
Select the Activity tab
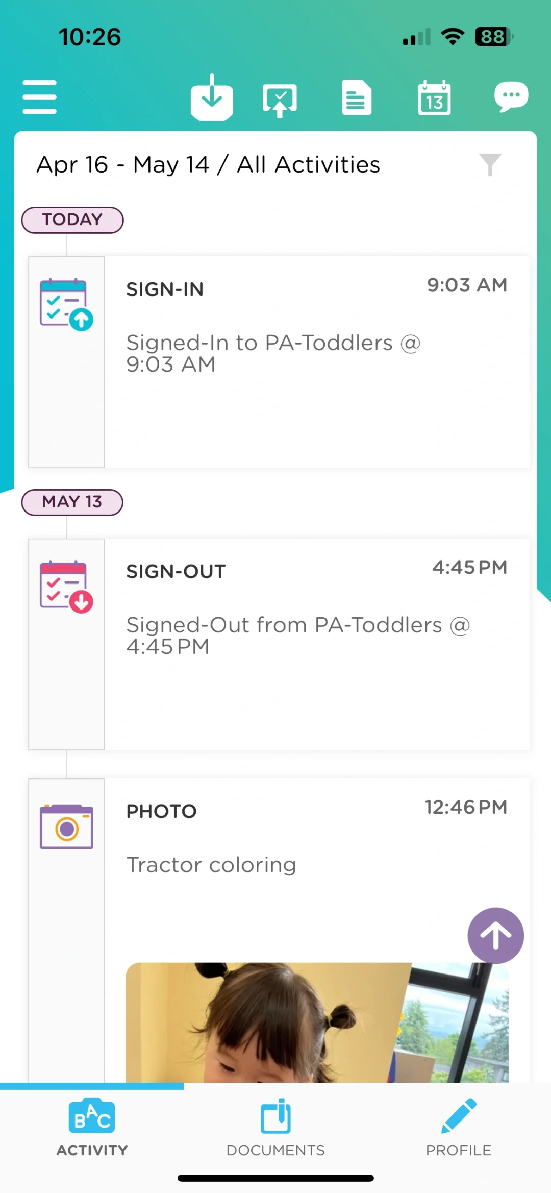coord(92,1128)
